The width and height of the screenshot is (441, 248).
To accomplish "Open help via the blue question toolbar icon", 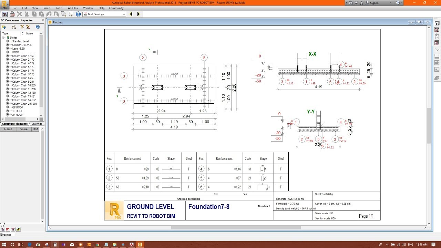I will coord(78,14).
